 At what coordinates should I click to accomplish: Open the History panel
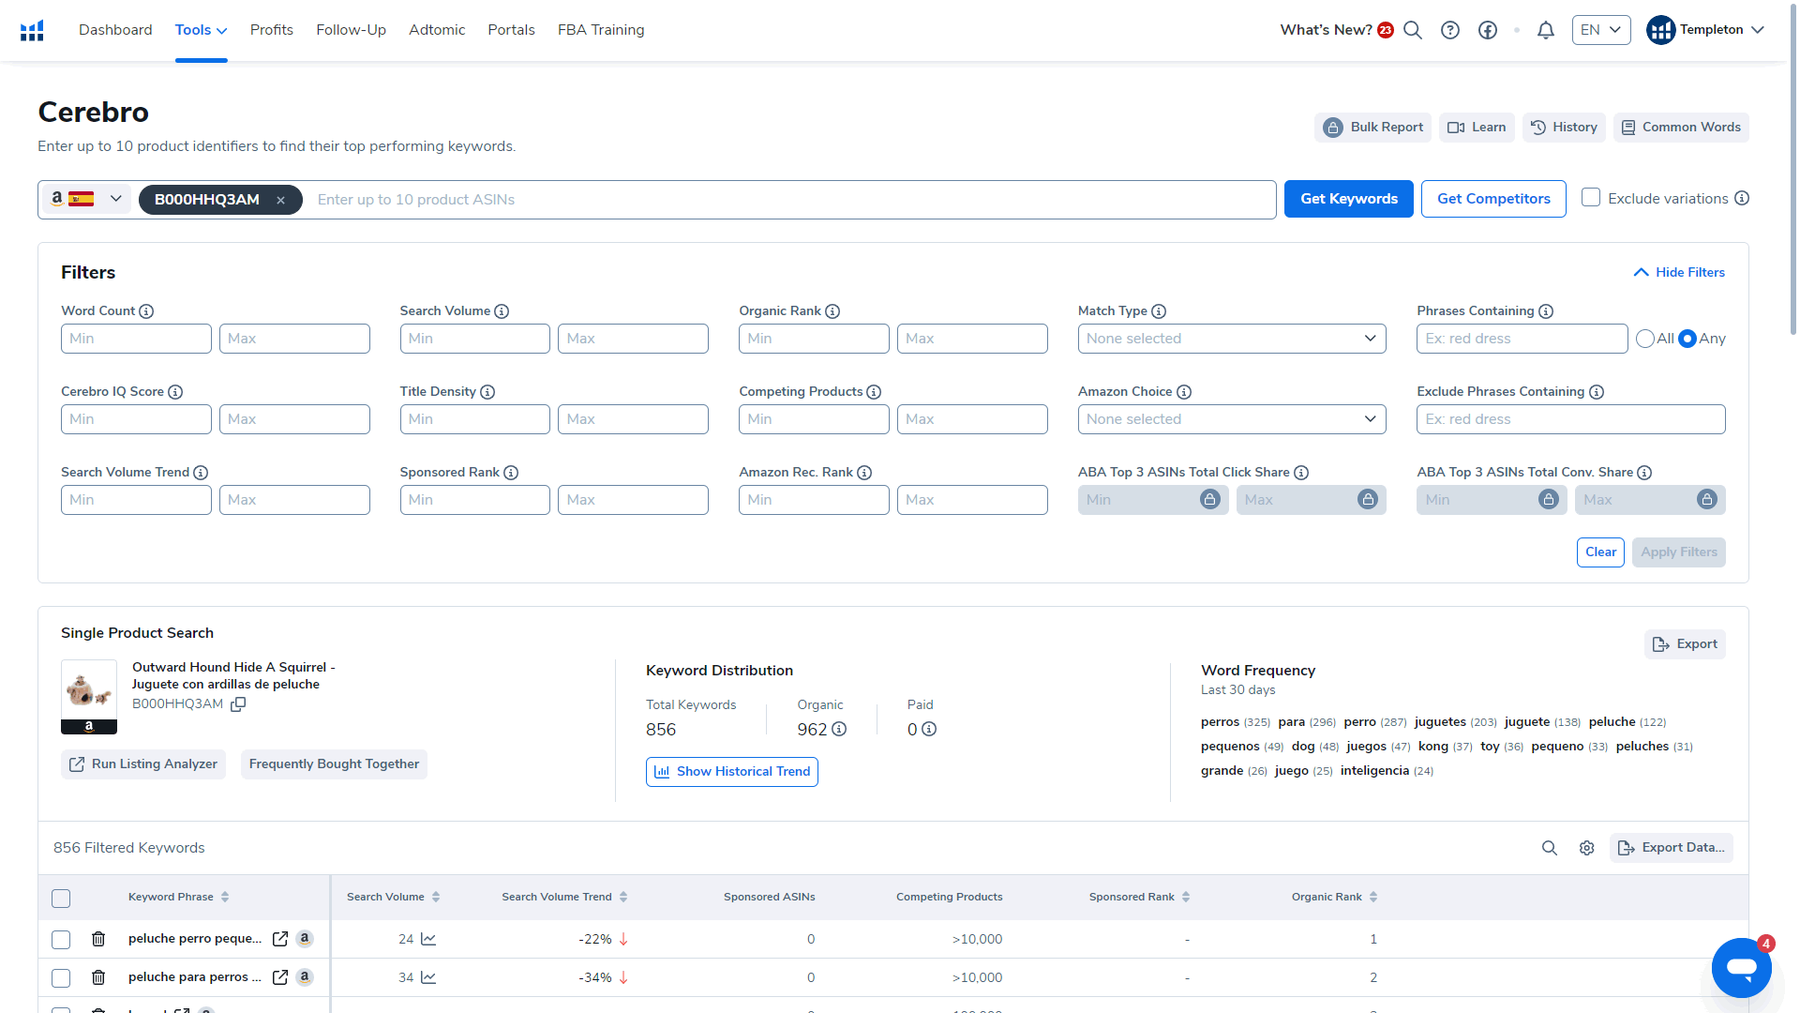1563,127
